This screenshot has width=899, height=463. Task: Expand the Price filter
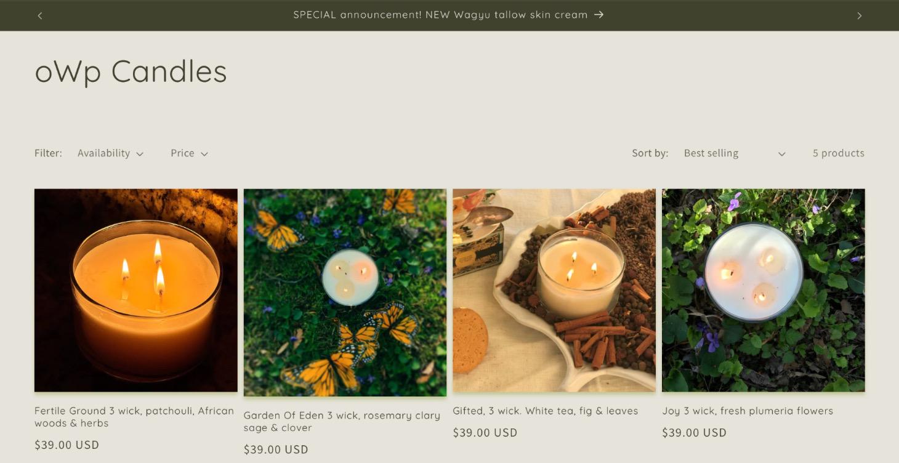click(x=188, y=153)
